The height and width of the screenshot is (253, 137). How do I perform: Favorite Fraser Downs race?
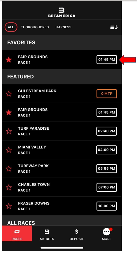coord(9,206)
